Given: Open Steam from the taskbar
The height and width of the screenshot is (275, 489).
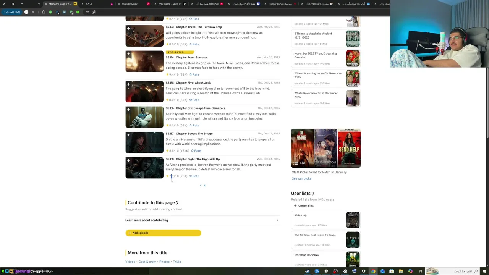Looking at the screenshot, I should pos(307,272).
